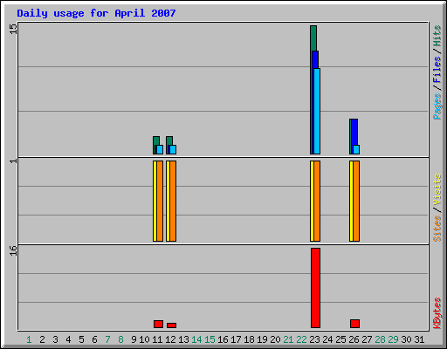447x349 pixels.
Task: Select day label '6' on the x-axis
Action: pyautogui.click(x=94, y=339)
